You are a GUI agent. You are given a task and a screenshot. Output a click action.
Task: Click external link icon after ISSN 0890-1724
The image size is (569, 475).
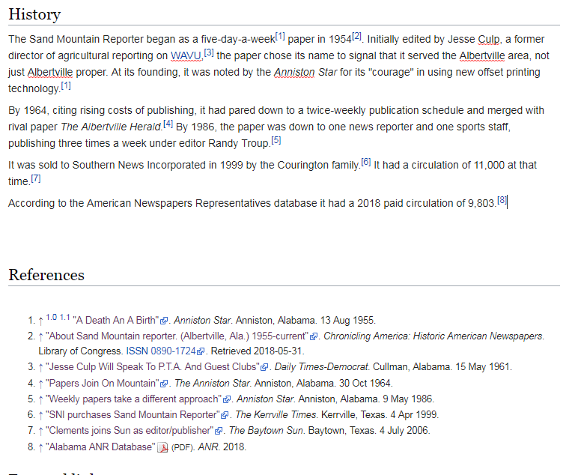(x=201, y=351)
